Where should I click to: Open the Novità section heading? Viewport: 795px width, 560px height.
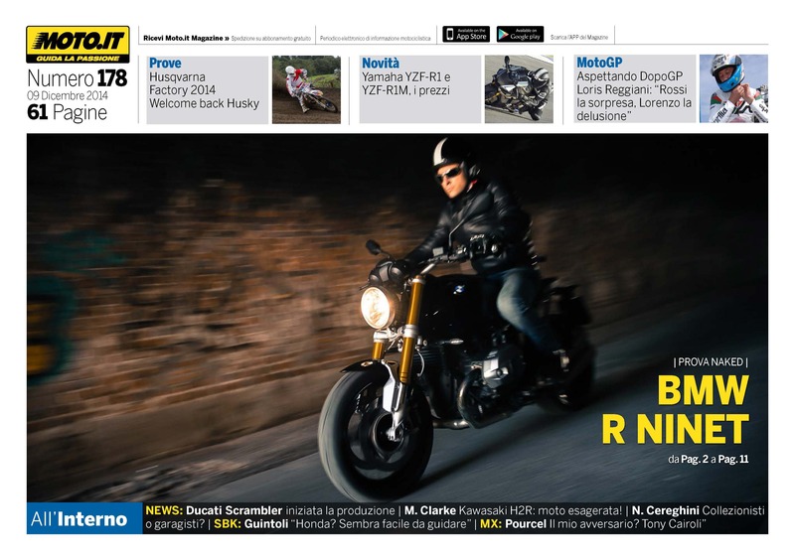point(381,64)
